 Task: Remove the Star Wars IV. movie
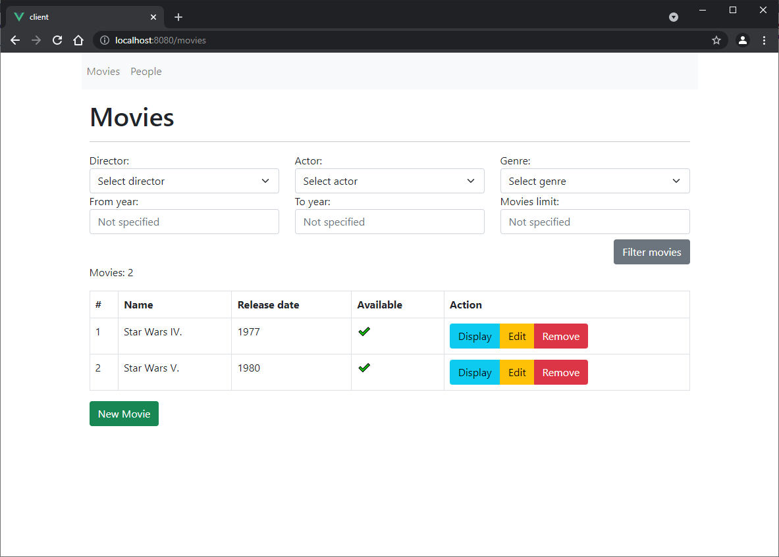point(560,336)
